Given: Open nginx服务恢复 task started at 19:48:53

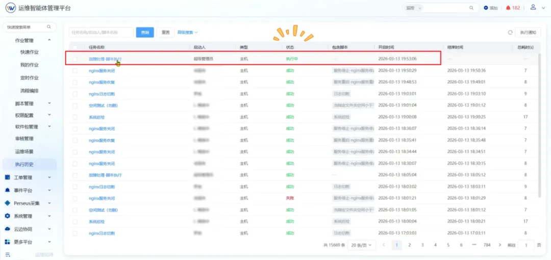Looking at the screenshot, I should click(x=102, y=82).
